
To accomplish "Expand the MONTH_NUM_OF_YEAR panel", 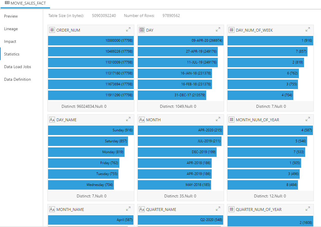I will coord(307,119).
